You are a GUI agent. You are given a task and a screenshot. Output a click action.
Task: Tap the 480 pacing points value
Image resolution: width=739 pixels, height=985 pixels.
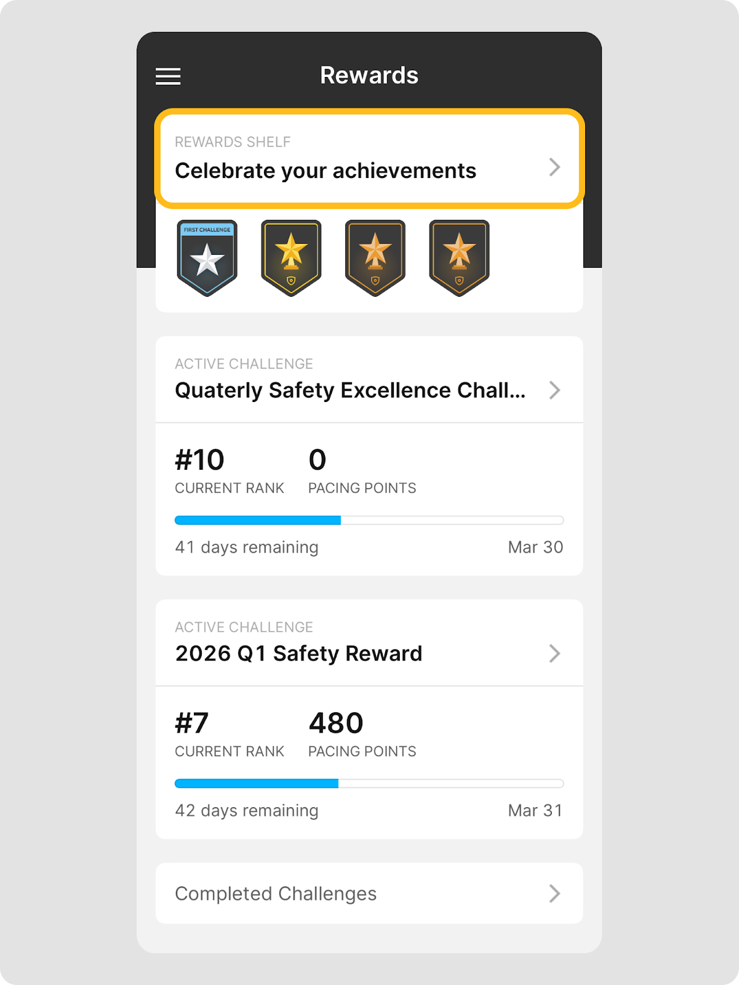(x=336, y=723)
